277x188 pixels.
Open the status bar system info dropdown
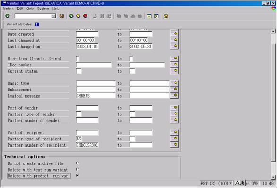tap(230, 183)
